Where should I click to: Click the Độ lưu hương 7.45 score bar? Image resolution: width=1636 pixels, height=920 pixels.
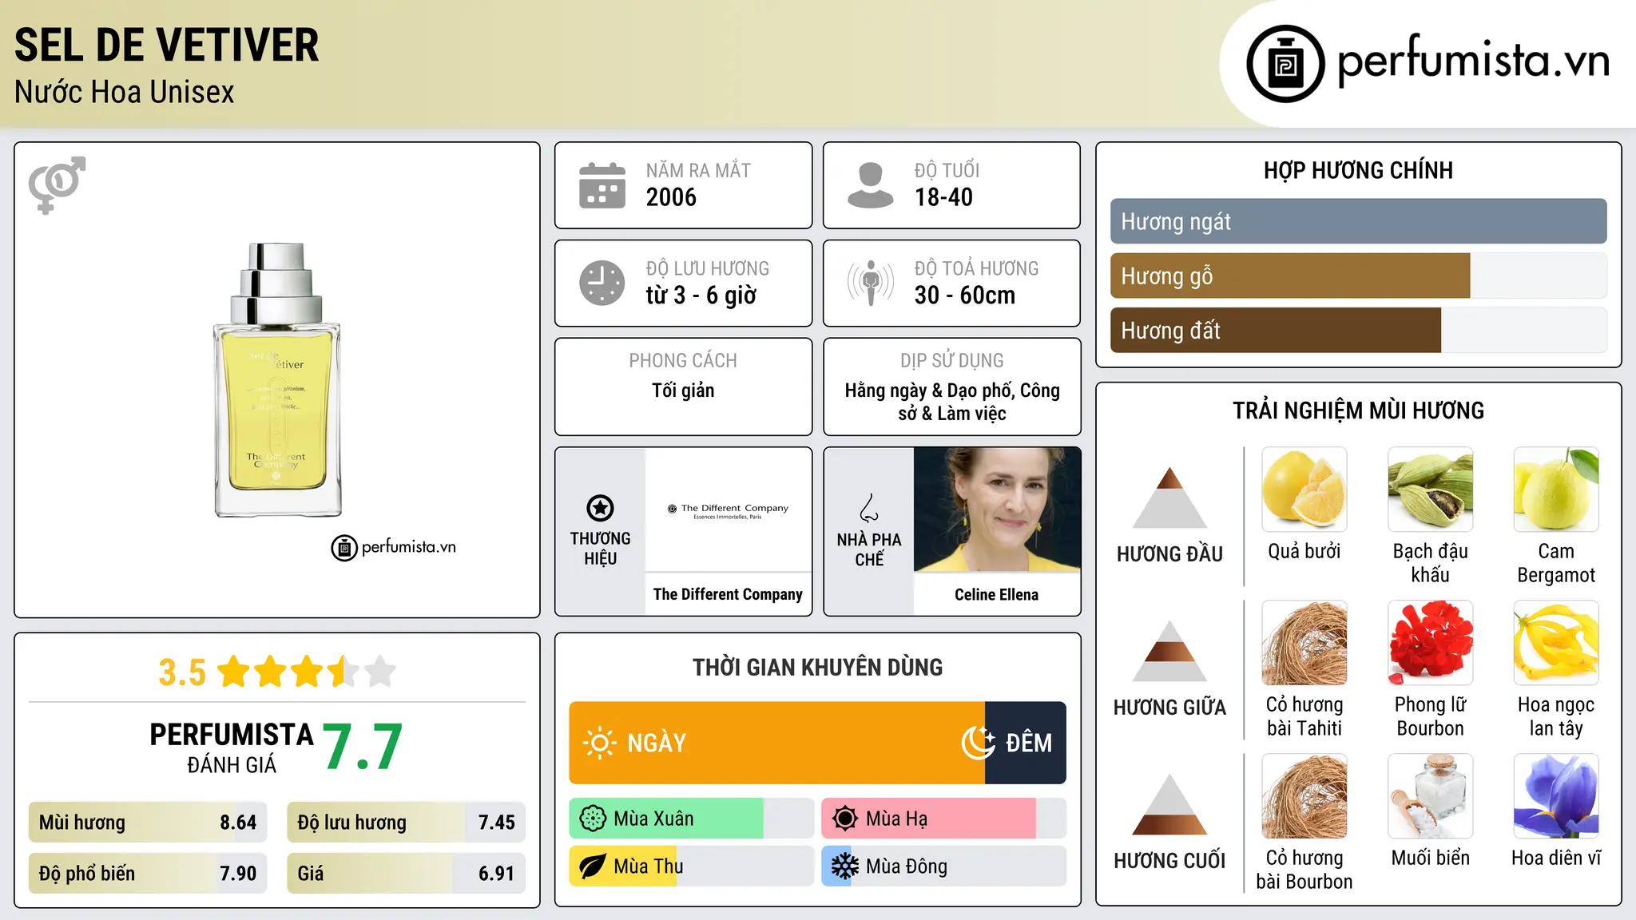click(406, 823)
